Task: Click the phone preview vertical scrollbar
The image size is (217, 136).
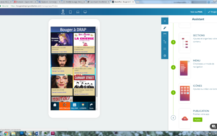Action: pos(97,63)
